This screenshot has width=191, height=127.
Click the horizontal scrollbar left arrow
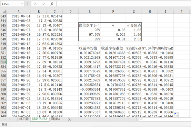141,119
